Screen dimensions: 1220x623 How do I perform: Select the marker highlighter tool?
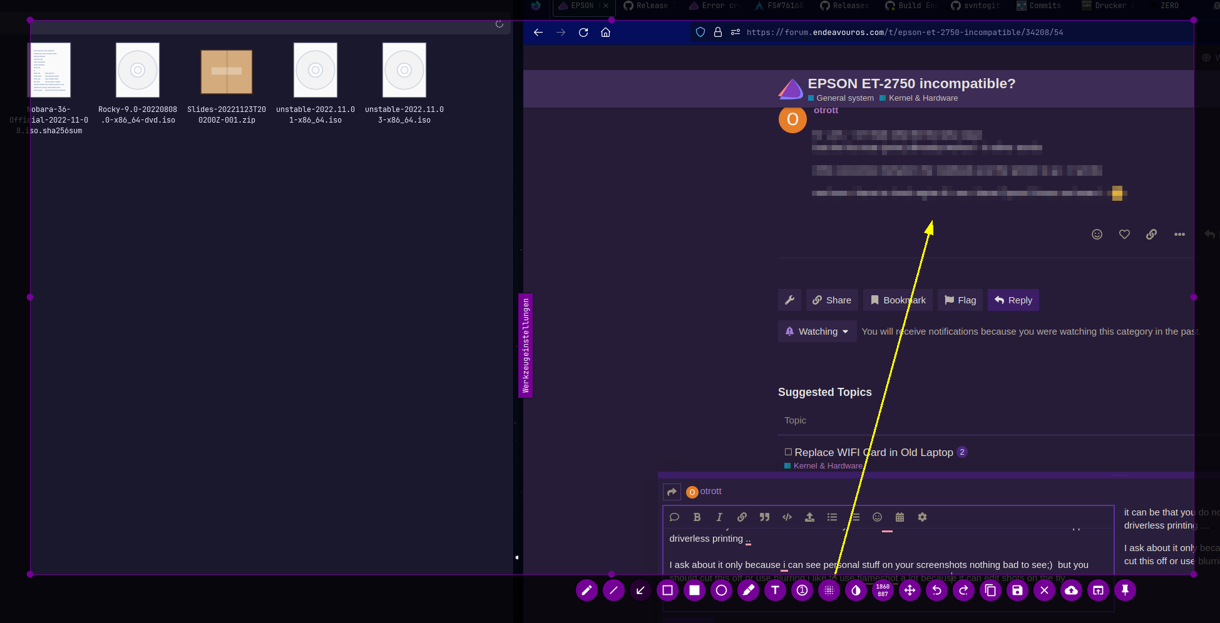tap(748, 590)
